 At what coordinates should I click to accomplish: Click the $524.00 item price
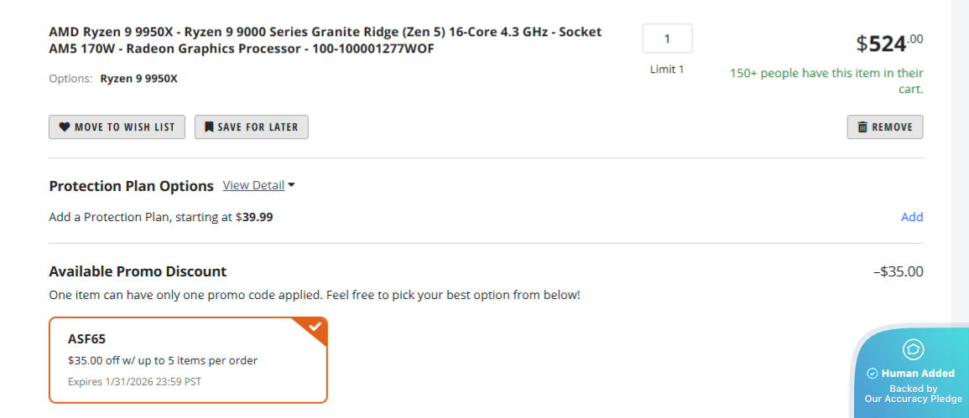pyautogui.click(x=889, y=43)
